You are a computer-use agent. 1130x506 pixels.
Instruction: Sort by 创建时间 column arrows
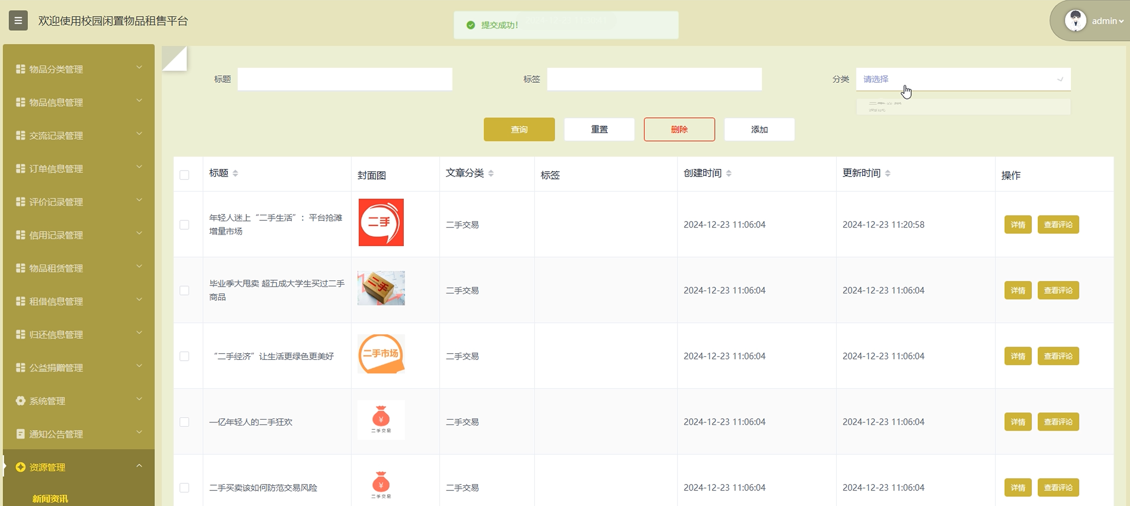tap(728, 173)
